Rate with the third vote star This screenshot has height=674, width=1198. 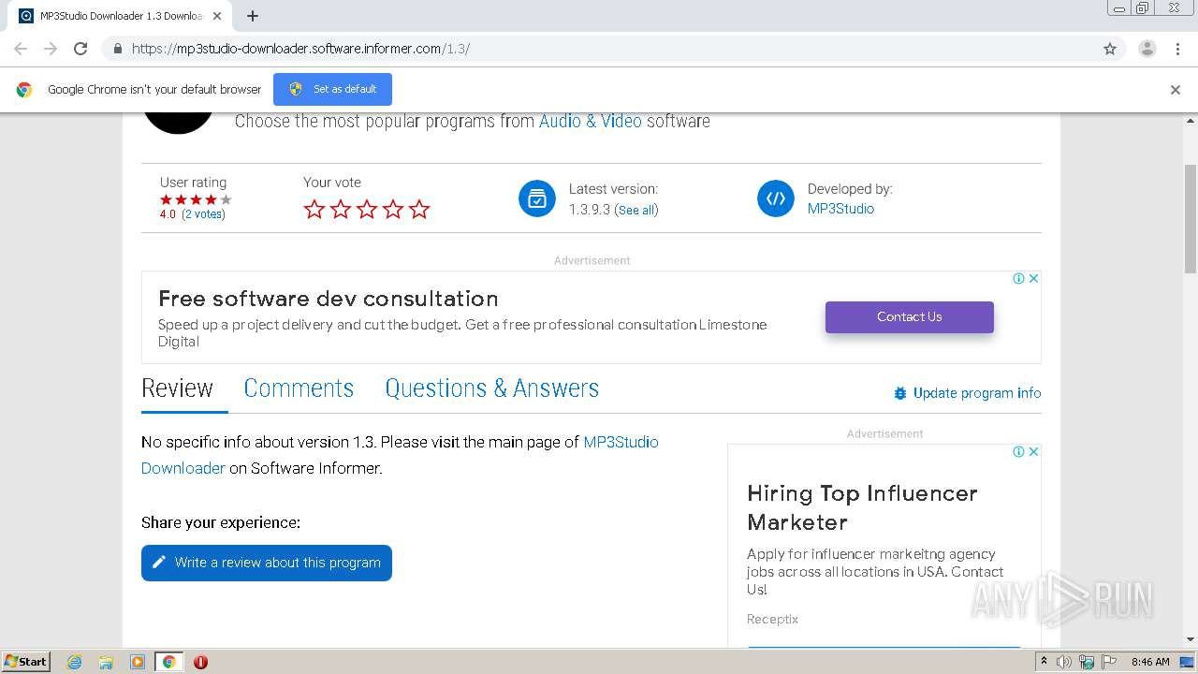tap(367, 210)
